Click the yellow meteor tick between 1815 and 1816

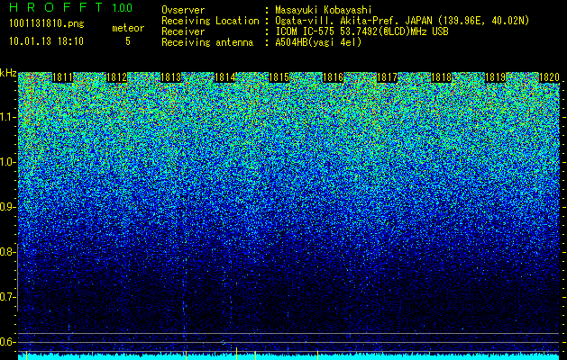(x=318, y=355)
